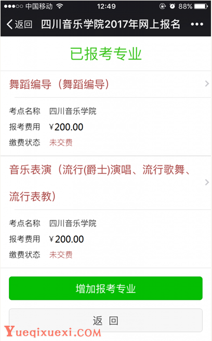Expand 音乐表演 entry with chevron arrow
Image resolution: width=212 pixels, height=341 pixels.
tap(207, 182)
